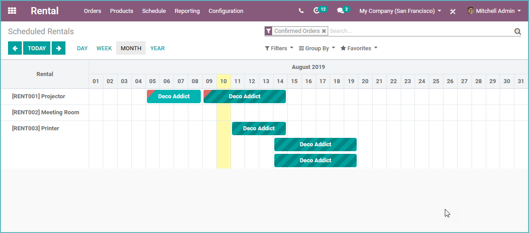
Task: Open striped Projector rental starting August 09
Action: pos(244,96)
